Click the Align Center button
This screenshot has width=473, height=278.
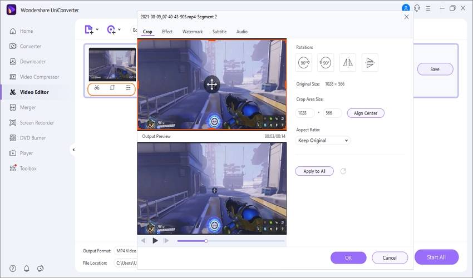point(366,113)
